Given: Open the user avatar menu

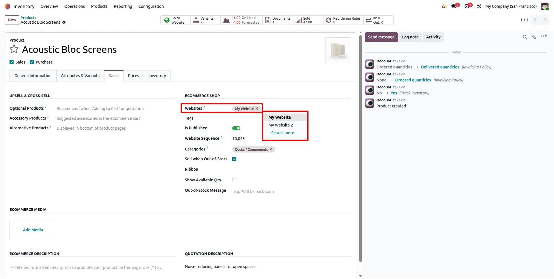Looking at the screenshot, I should [x=545, y=6].
